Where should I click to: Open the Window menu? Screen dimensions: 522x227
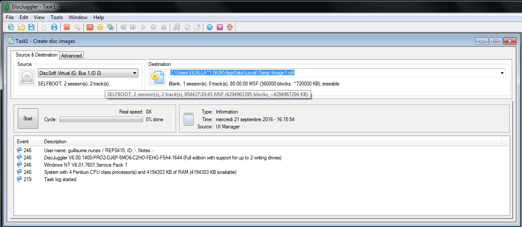[78, 17]
